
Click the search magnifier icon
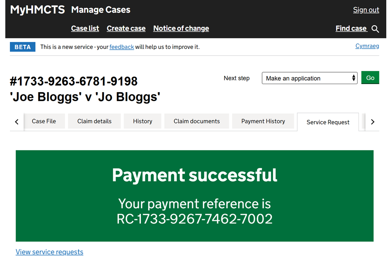pos(375,29)
